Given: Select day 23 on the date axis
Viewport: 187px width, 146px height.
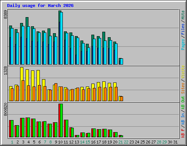Looking at the screenshot, I should pyautogui.click(x=131, y=142).
